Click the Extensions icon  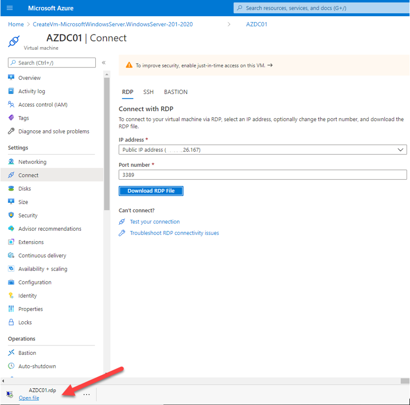(x=11, y=242)
